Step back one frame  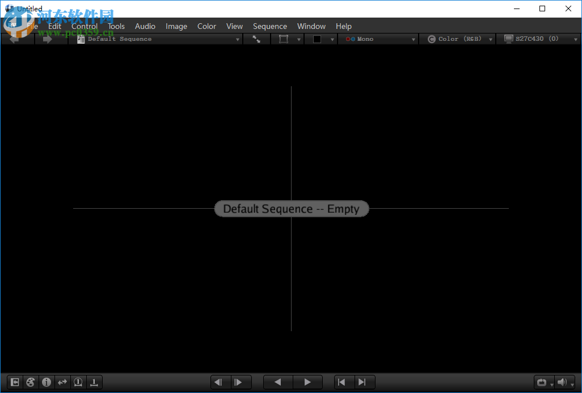[218, 382]
